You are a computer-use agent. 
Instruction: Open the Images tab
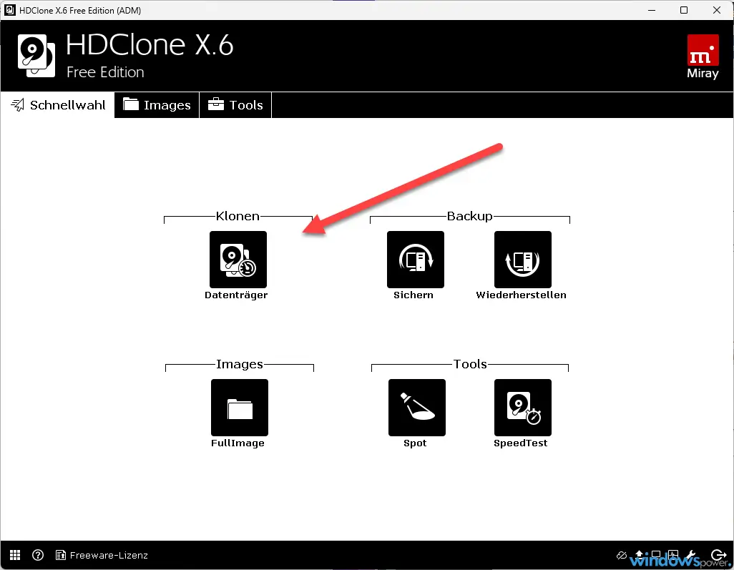[157, 105]
